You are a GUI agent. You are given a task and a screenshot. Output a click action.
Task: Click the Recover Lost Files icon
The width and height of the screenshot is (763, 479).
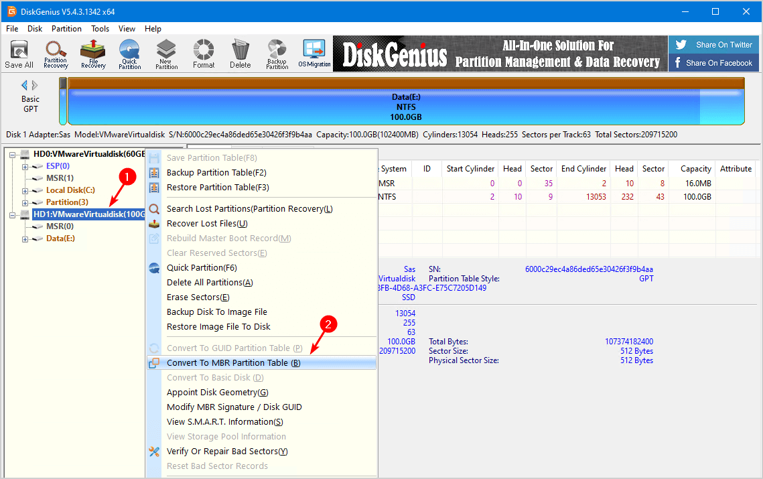click(x=154, y=224)
